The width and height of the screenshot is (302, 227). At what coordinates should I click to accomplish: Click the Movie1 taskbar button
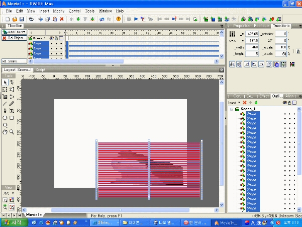pyautogui.click(x=226, y=223)
